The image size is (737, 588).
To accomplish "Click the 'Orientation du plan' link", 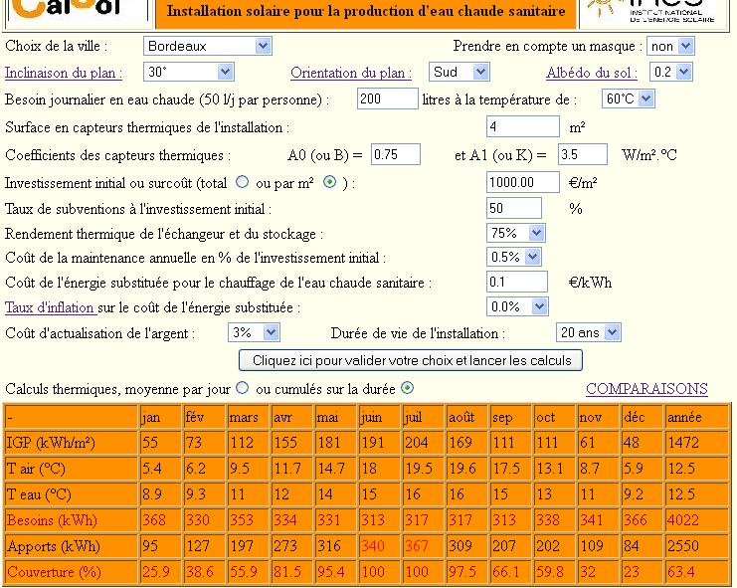I will point(351,73).
